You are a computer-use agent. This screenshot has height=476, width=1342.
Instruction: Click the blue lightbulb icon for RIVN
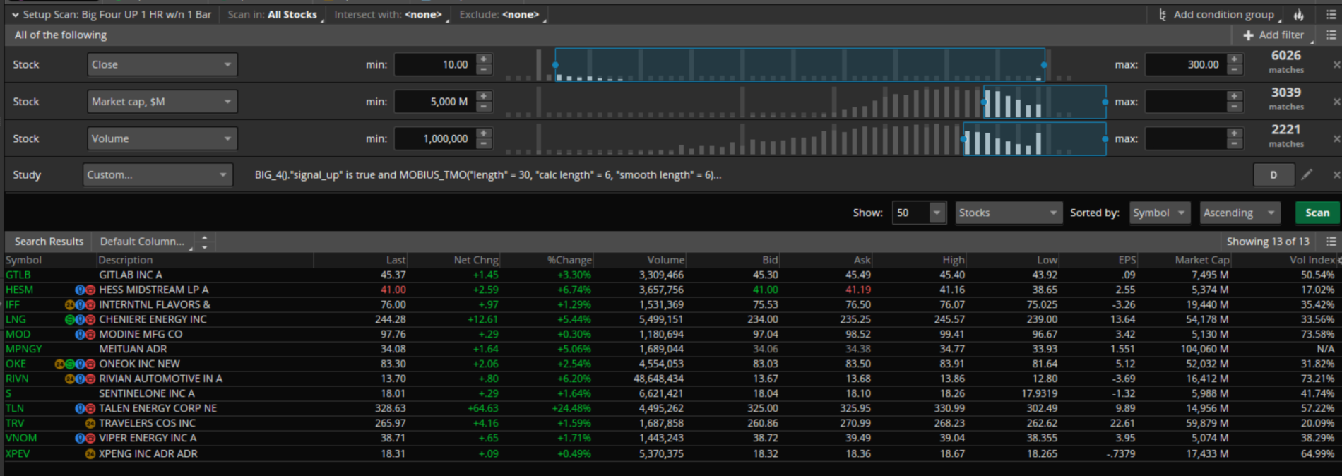click(80, 379)
